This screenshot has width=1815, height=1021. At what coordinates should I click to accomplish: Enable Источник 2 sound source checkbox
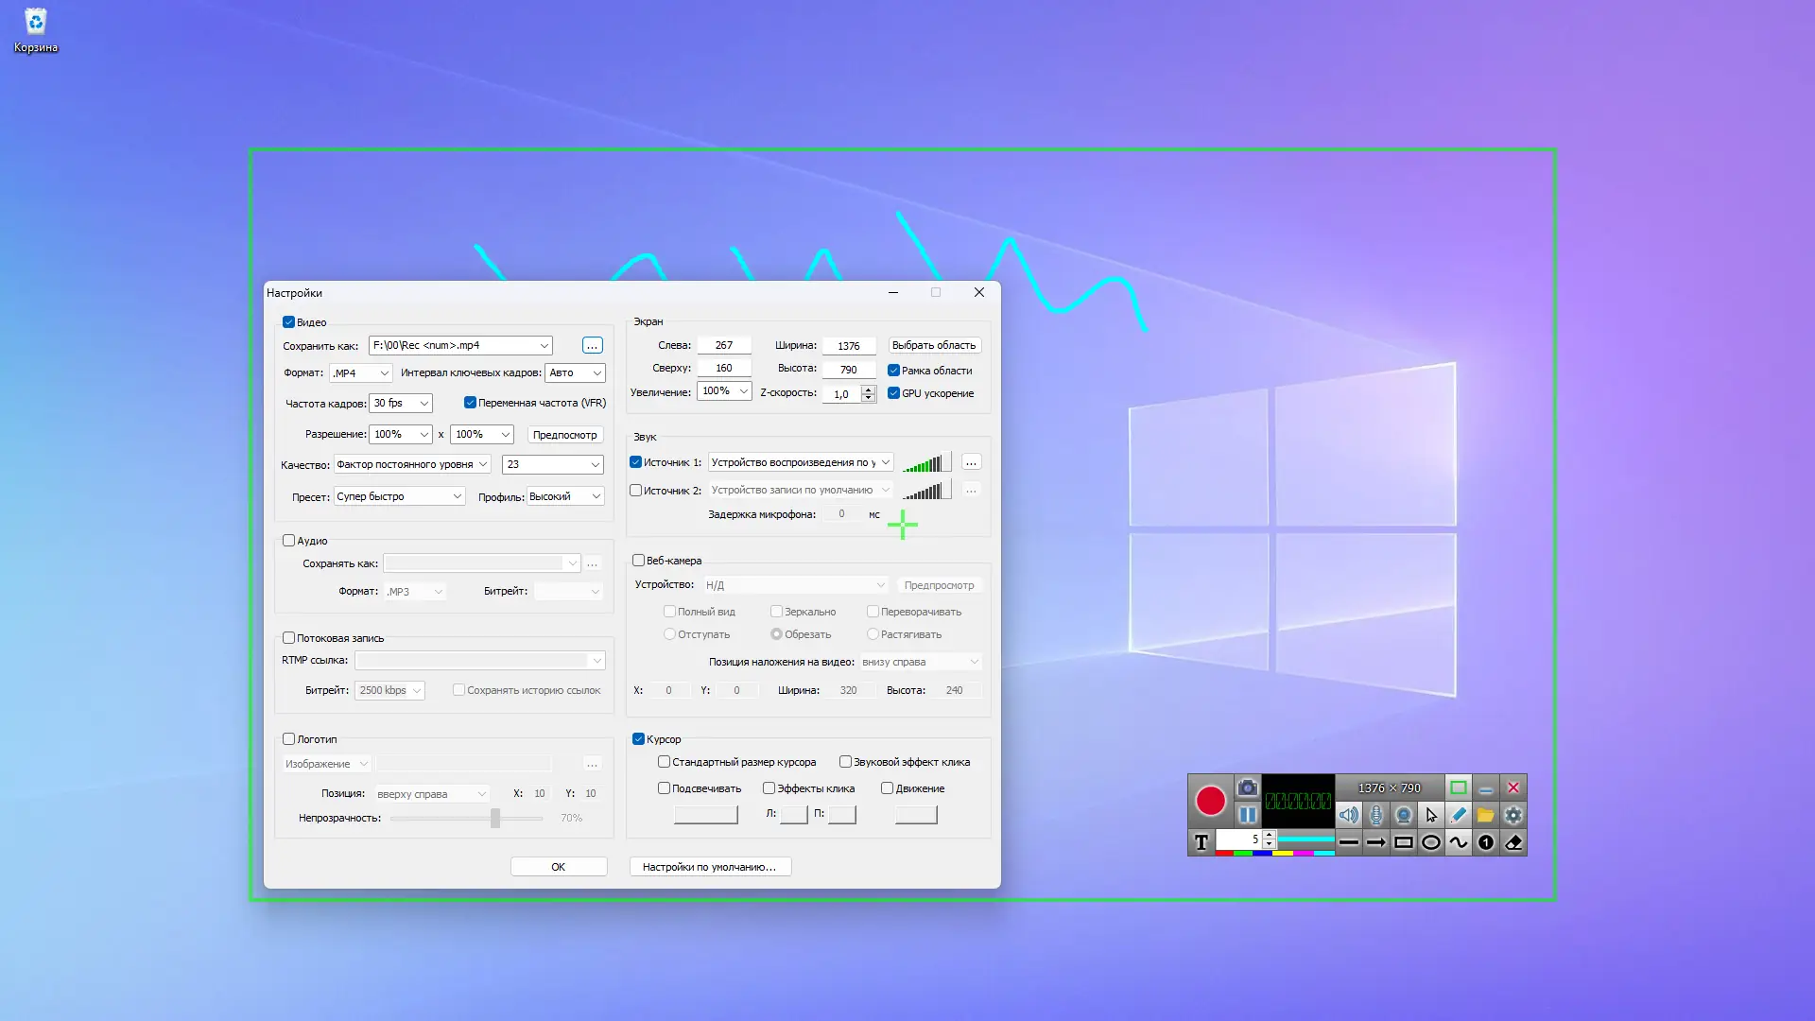[636, 491]
